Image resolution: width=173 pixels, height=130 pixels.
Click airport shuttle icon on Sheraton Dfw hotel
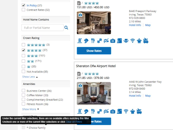tap(139, 111)
